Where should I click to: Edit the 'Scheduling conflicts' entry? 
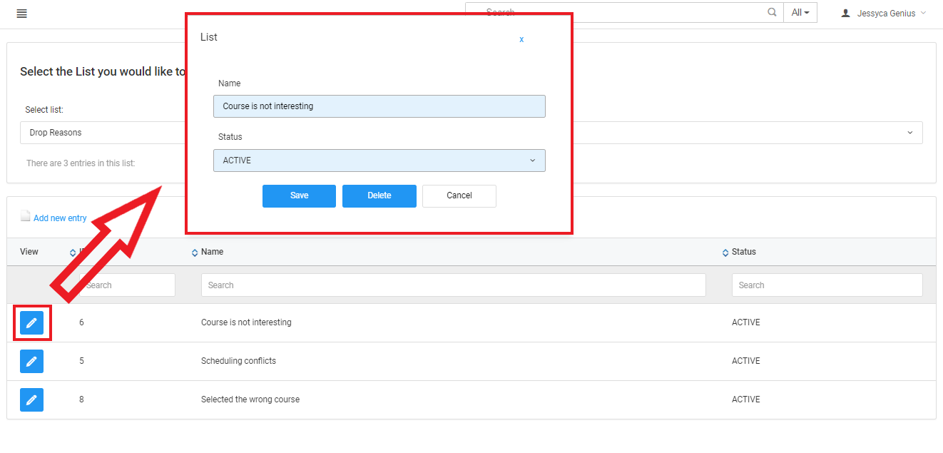pos(31,361)
